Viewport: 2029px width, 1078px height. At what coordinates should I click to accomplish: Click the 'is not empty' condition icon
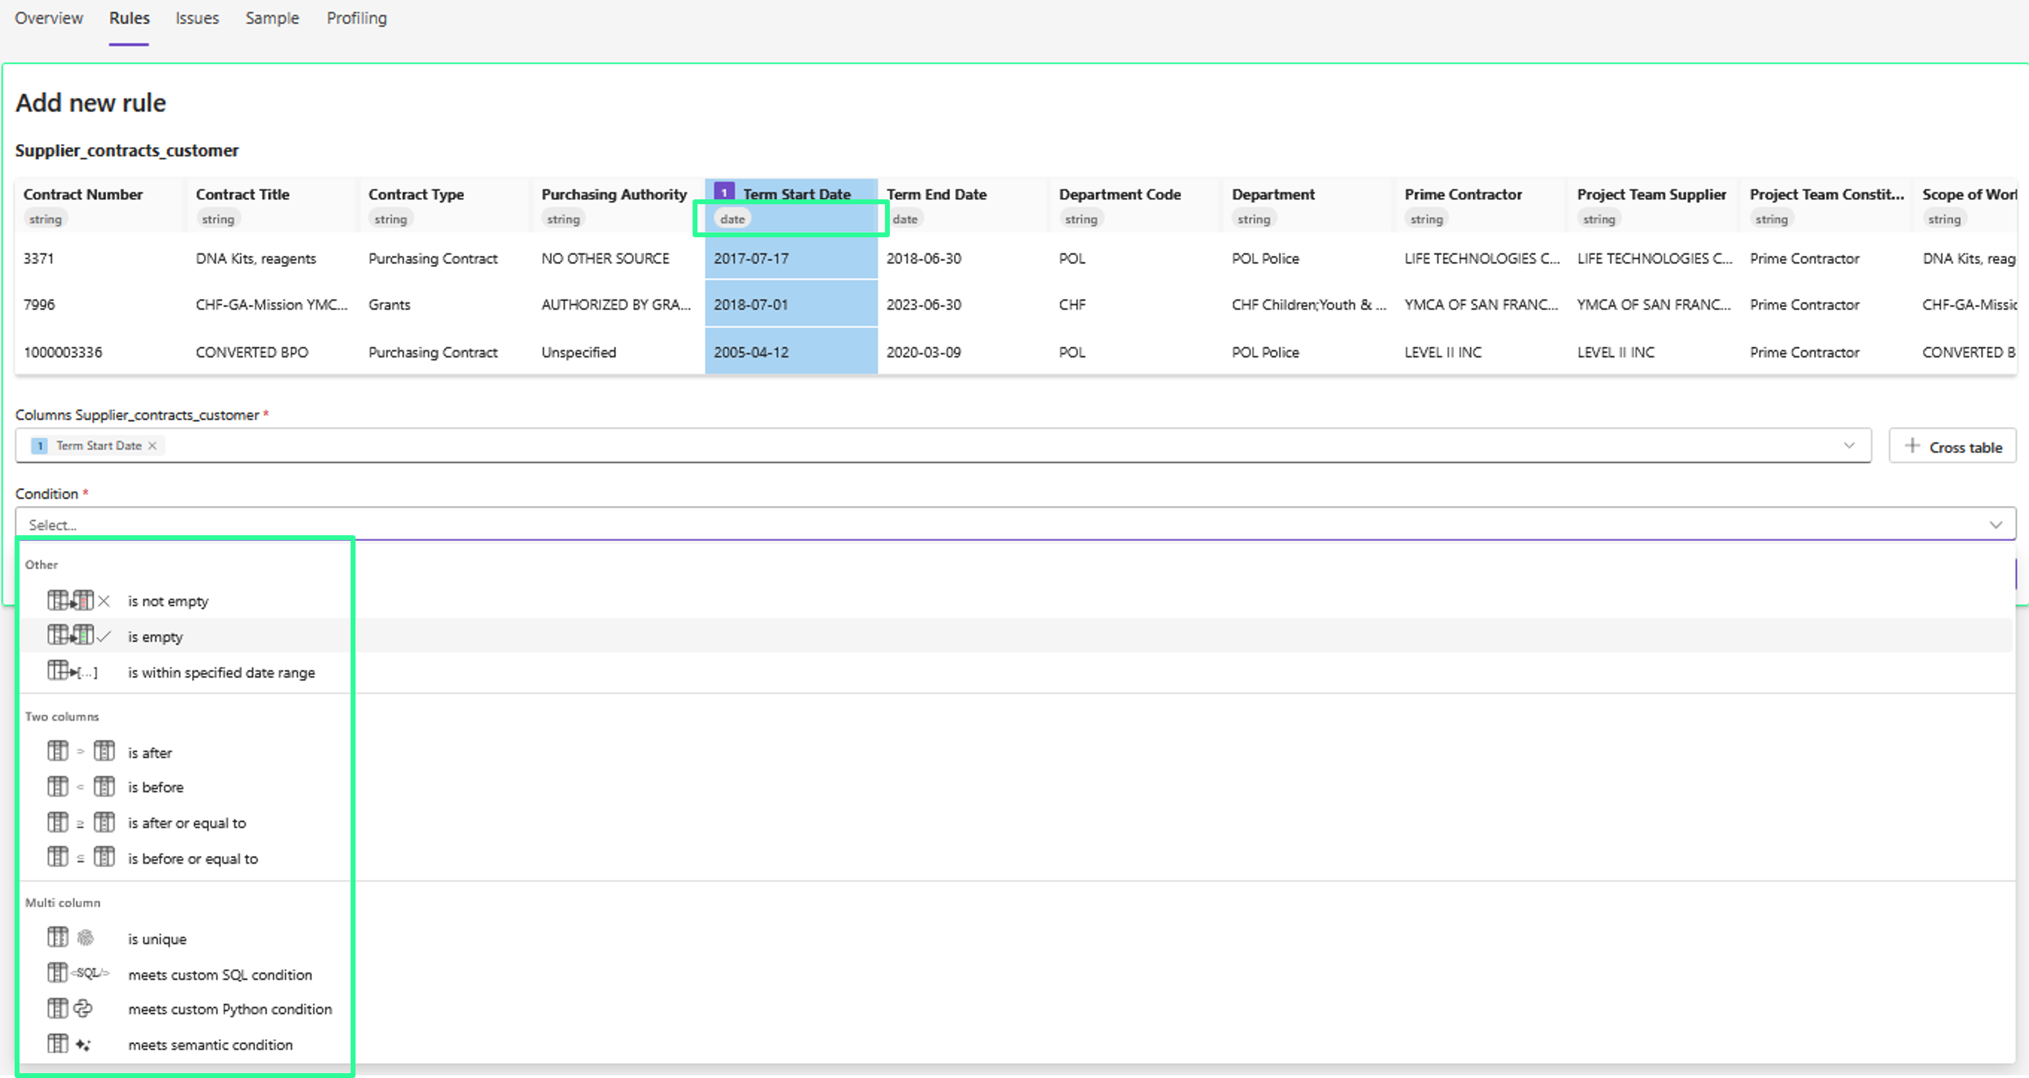click(x=78, y=601)
